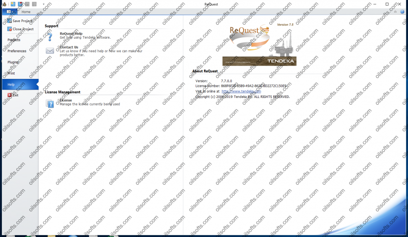The height and width of the screenshot is (237, 408).
Task: Click the Save Project disk icon
Action: (10, 21)
